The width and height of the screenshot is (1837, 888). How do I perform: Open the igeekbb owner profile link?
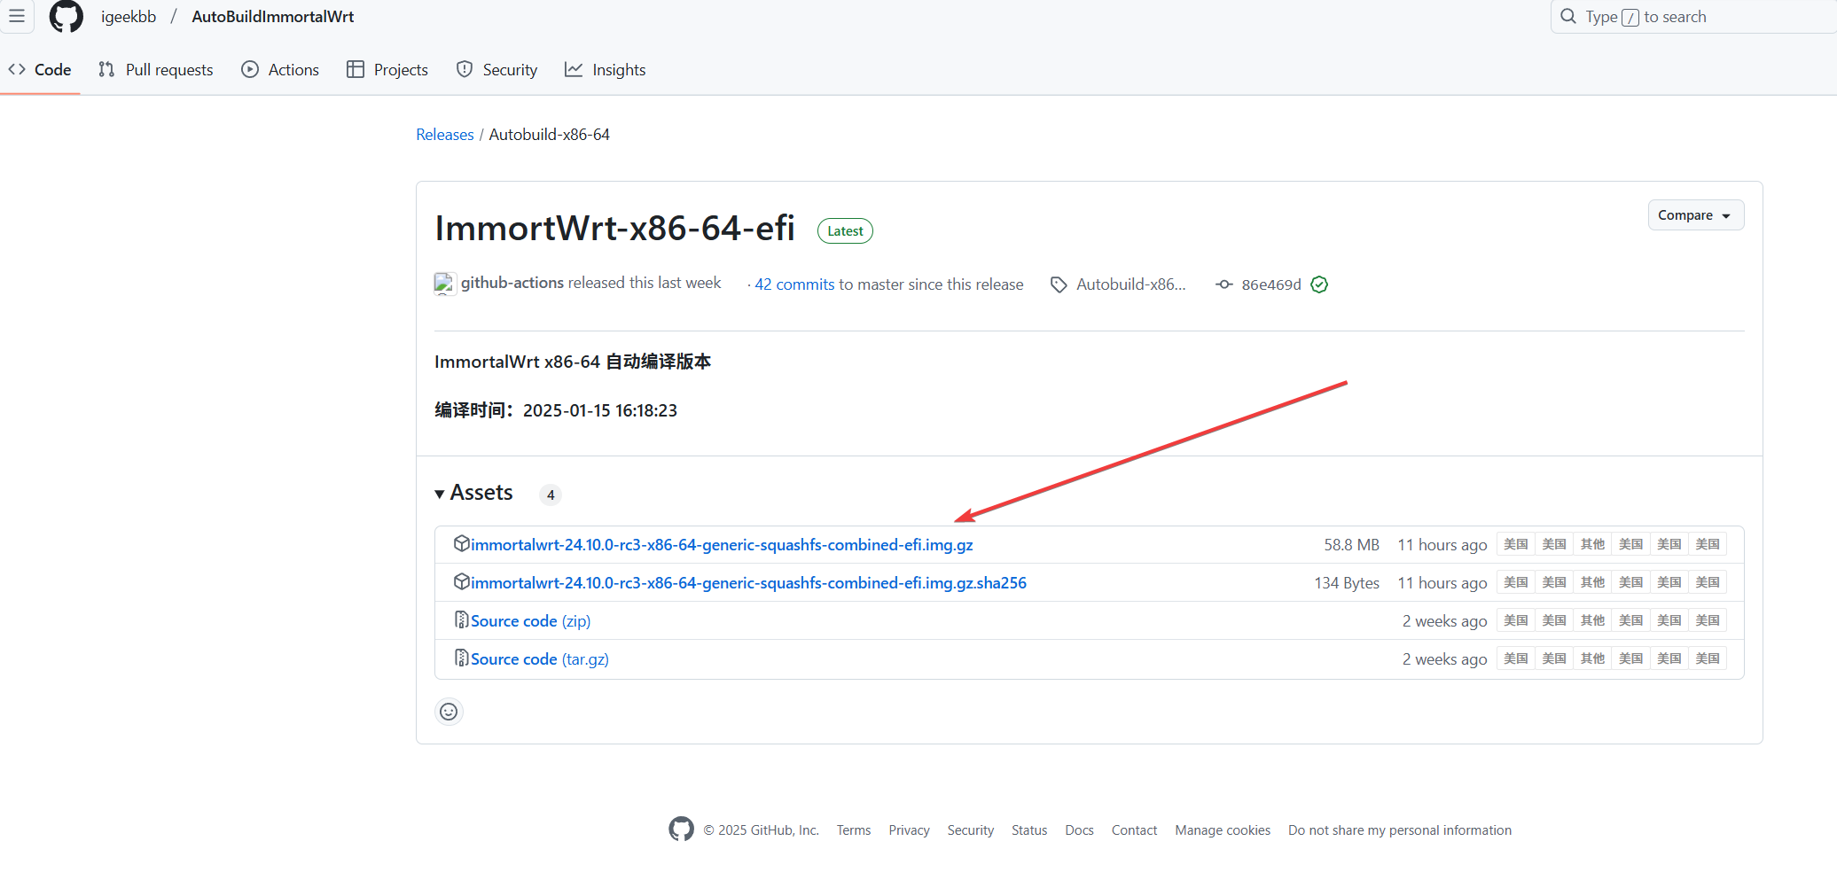(x=129, y=17)
